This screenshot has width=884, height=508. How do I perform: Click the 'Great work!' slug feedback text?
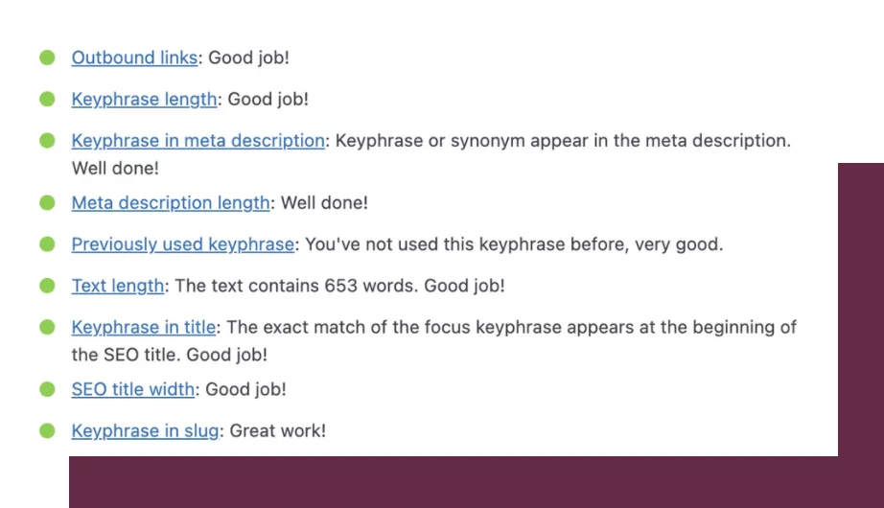coord(277,431)
